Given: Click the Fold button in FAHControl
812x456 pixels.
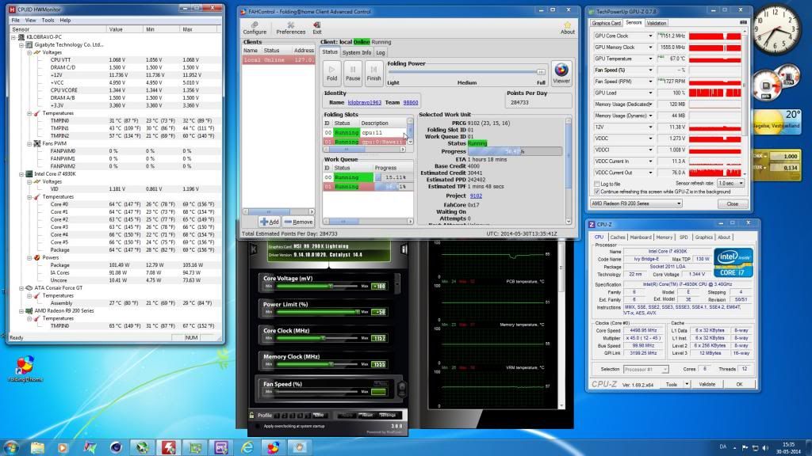Looking at the screenshot, I should [332, 72].
